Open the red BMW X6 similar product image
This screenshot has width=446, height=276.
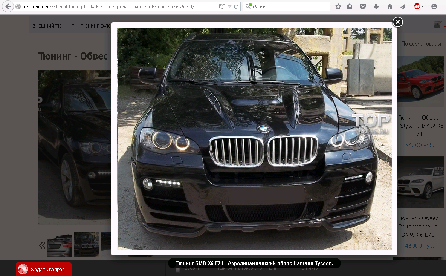tap(421, 81)
